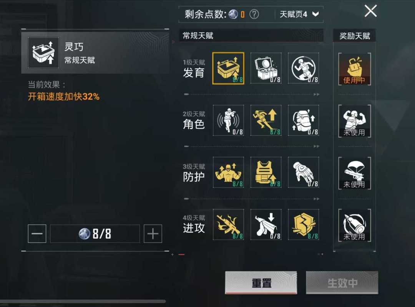
Task: Select the yellow body armor talent icon
Action: coord(266,172)
